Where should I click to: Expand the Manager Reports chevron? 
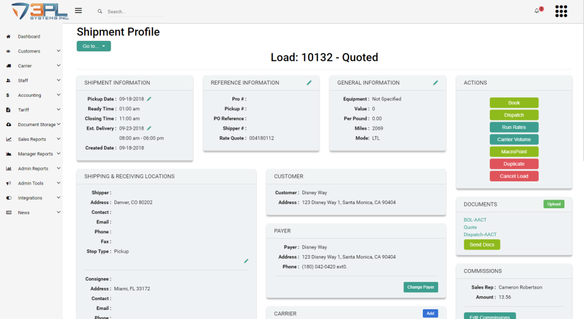(58, 153)
